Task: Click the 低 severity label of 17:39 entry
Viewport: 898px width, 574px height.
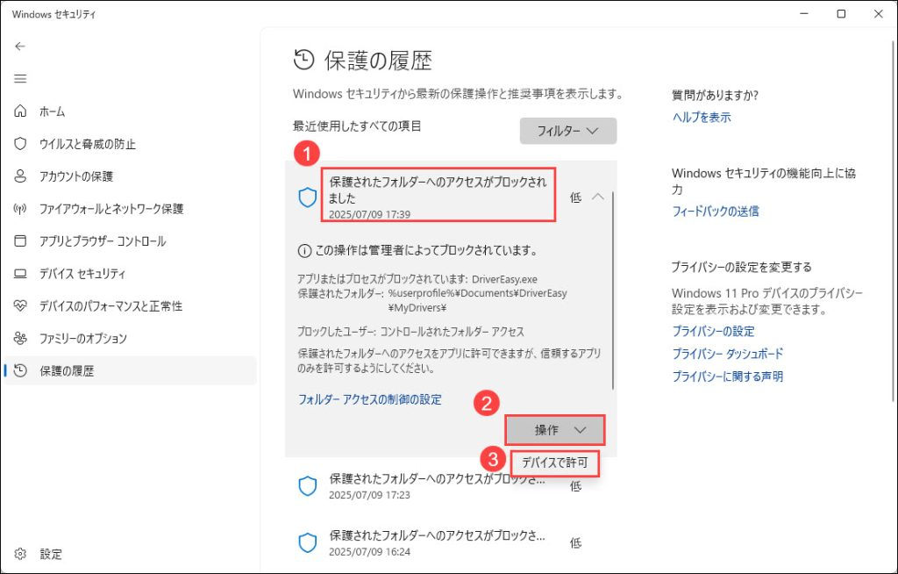Action: 575,197
